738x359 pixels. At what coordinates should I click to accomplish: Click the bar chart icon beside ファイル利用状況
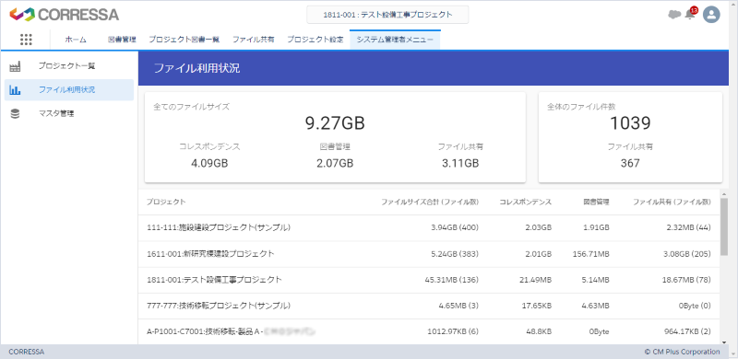pos(15,90)
